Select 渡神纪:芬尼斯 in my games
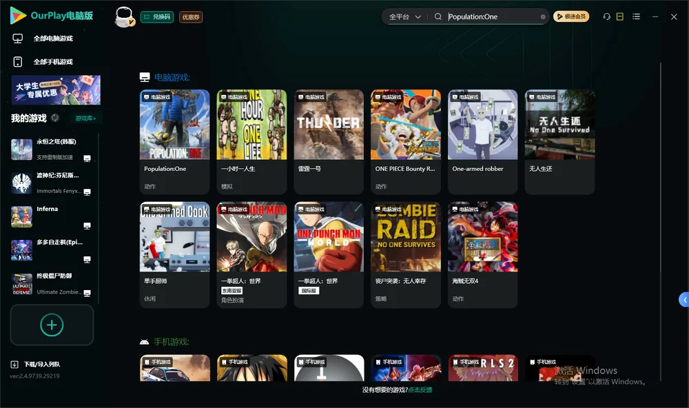 point(52,183)
